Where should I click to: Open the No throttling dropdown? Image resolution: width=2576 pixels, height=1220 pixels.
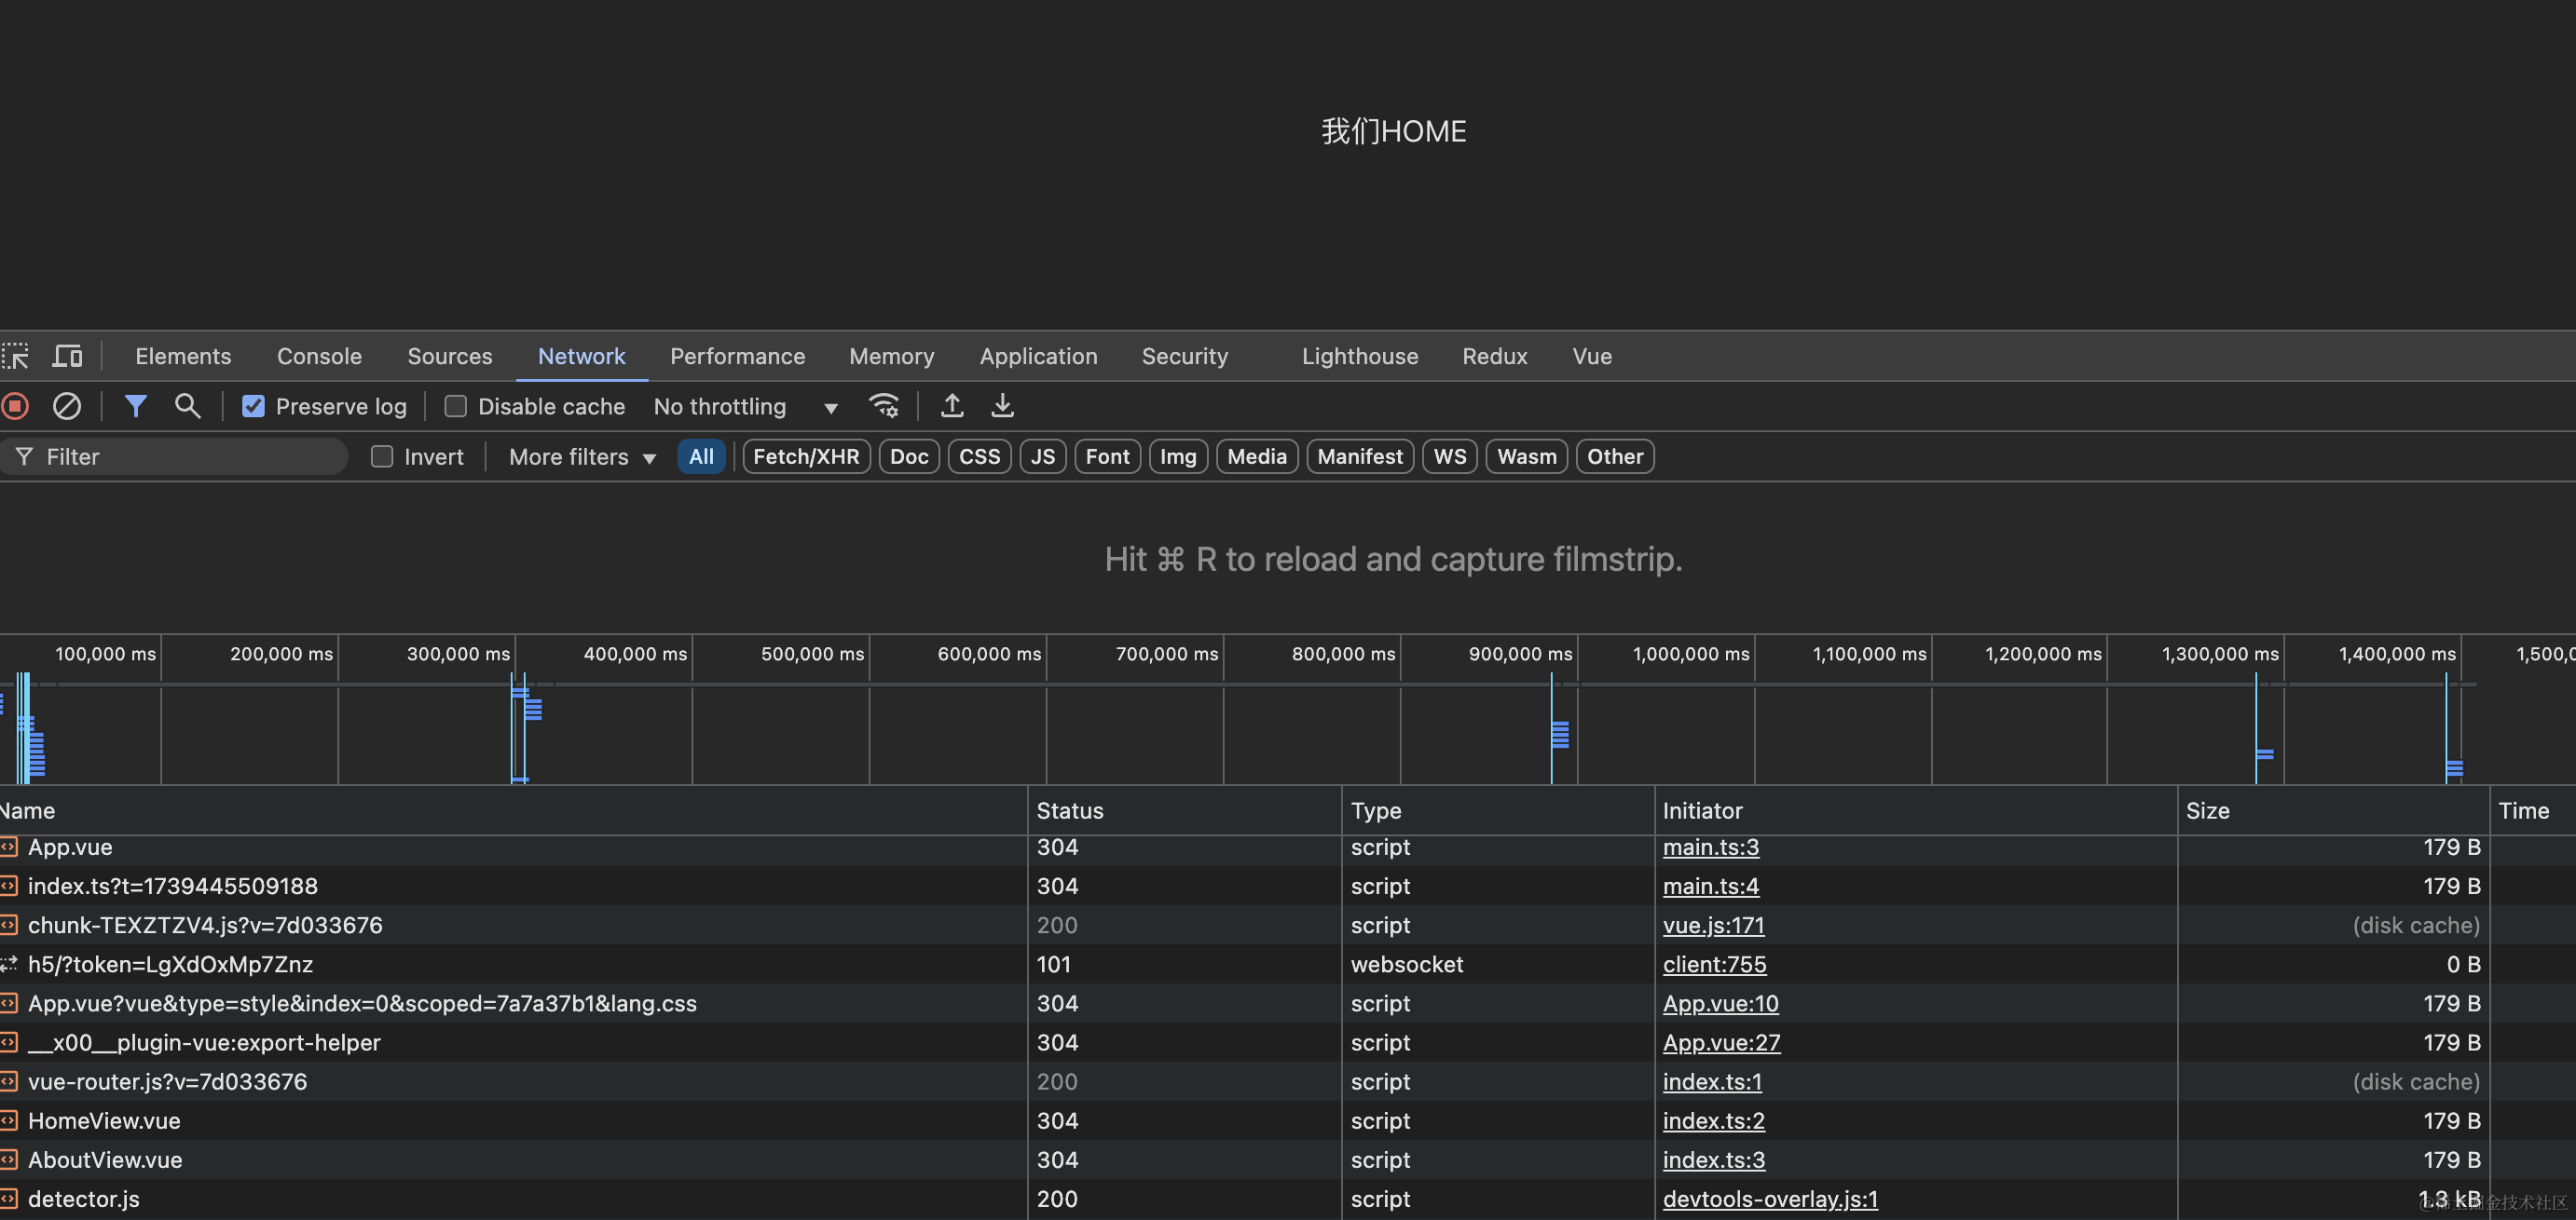(744, 406)
